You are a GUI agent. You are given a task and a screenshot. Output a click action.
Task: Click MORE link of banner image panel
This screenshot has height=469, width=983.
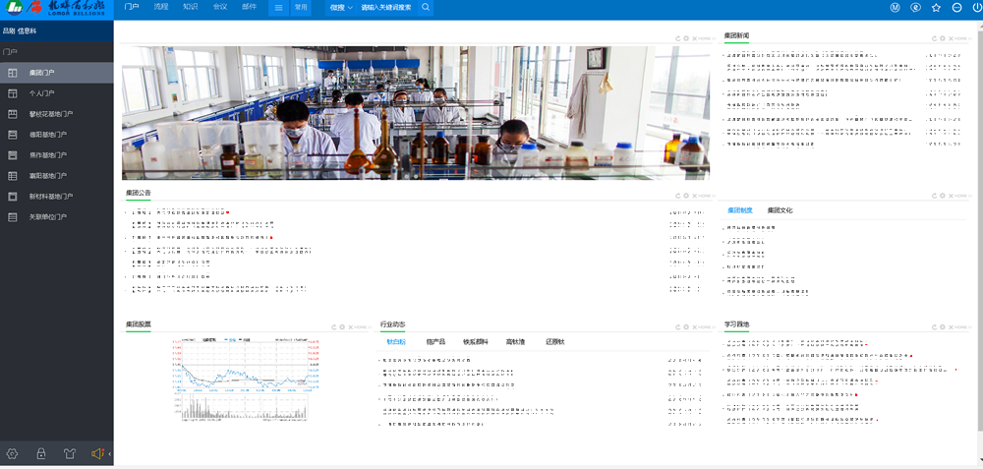(x=705, y=38)
